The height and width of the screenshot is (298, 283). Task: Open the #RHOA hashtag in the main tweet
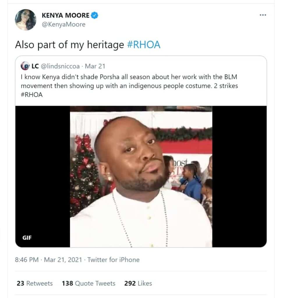[x=144, y=45]
